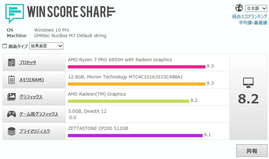Click the monitor icon above total score
The image size is (269, 159).
(x=248, y=82)
